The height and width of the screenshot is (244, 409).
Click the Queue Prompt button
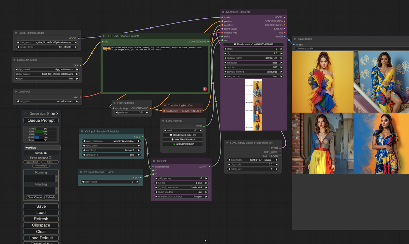point(41,120)
